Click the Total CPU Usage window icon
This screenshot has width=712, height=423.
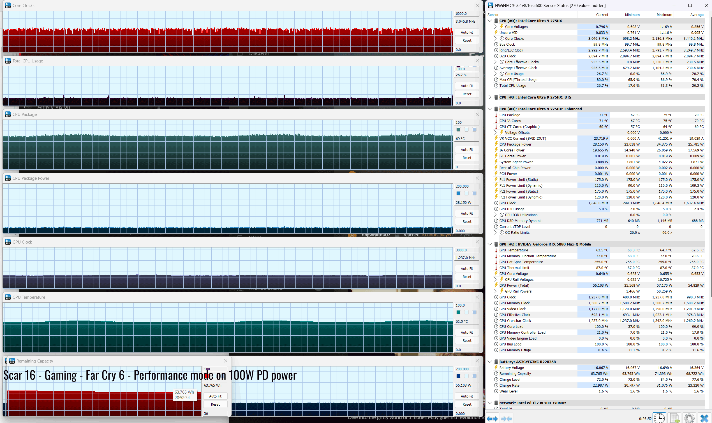(x=8, y=61)
